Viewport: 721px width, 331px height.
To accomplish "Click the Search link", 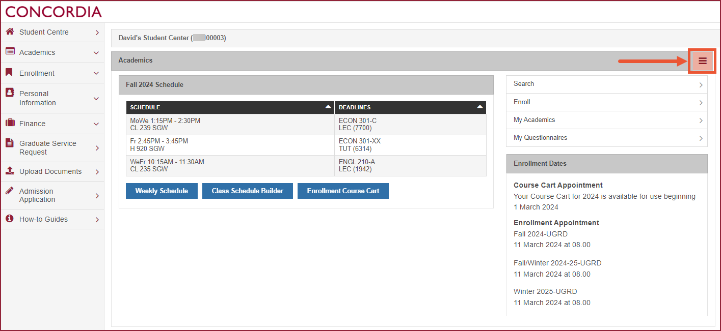I will coord(606,84).
